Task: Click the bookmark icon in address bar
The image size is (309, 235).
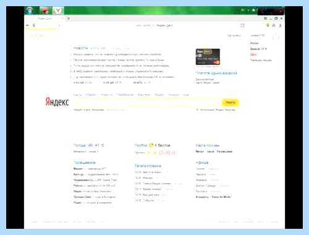Action: (242, 25)
